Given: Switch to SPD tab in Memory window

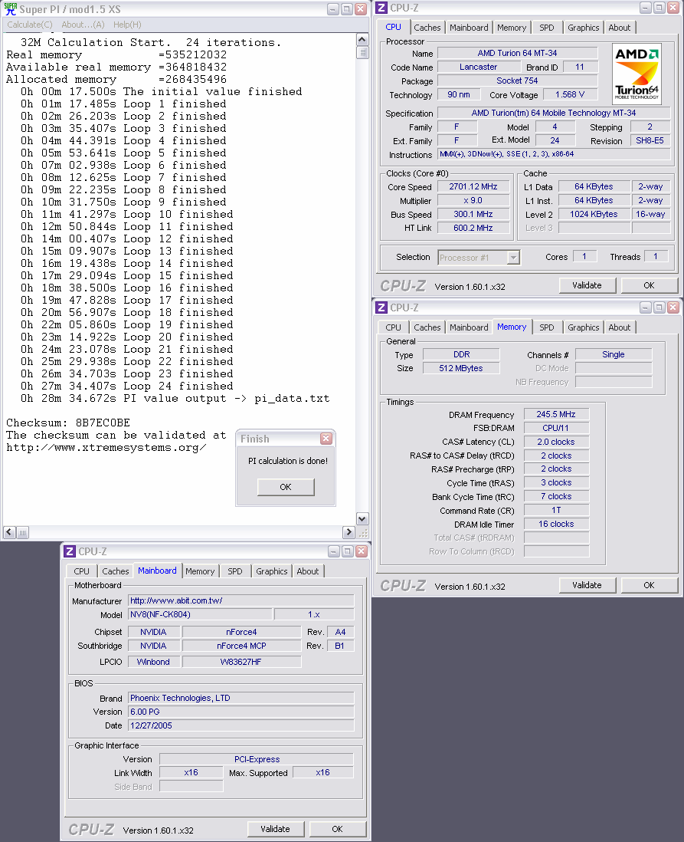Looking at the screenshot, I should tap(547, 327).
